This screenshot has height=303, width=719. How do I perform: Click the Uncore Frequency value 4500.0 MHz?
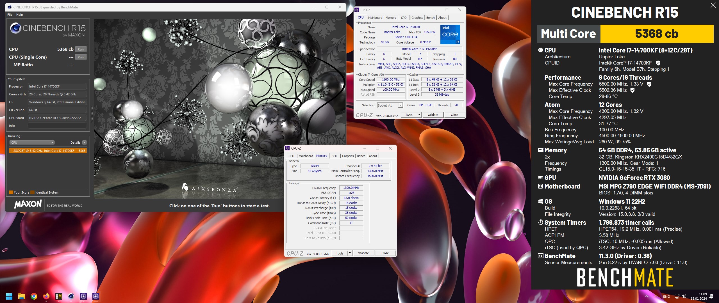click(375, 176)
